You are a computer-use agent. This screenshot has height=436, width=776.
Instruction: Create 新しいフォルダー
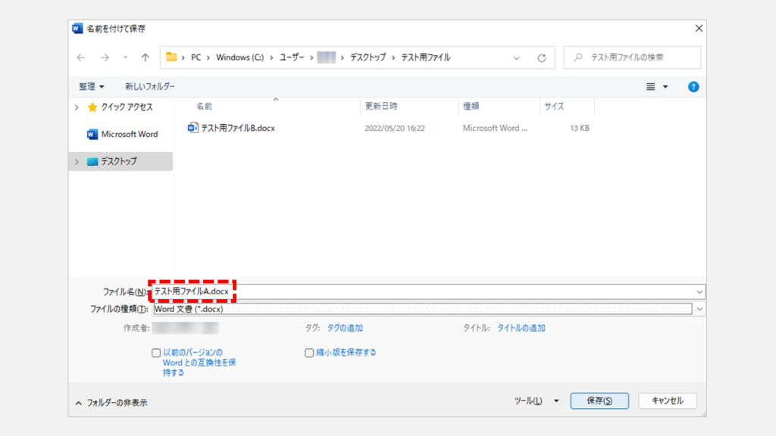click(x=149, y=86)
